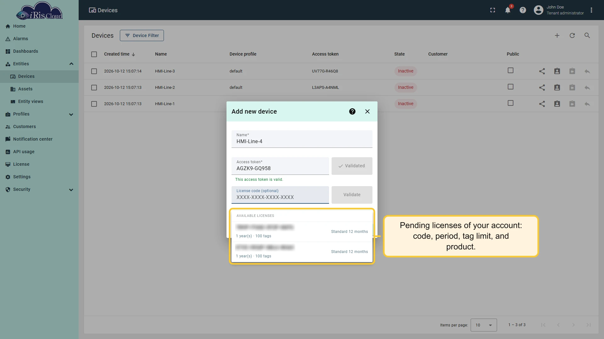
Task: Collapse the Entities menu section
Action: pyautogui.click(x=71, y=64)
